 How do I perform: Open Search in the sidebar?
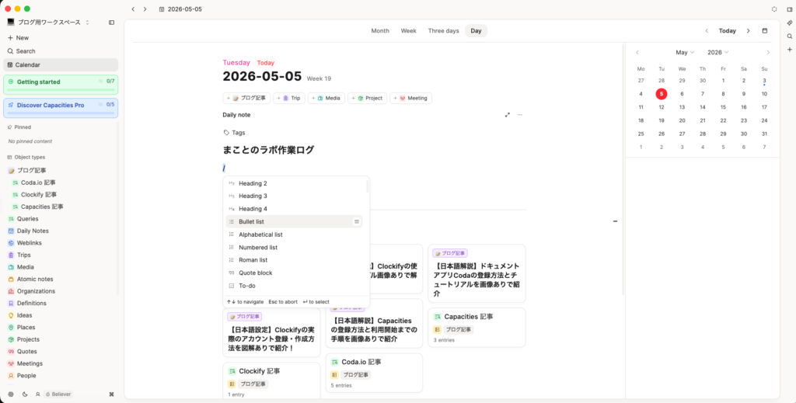21,51
